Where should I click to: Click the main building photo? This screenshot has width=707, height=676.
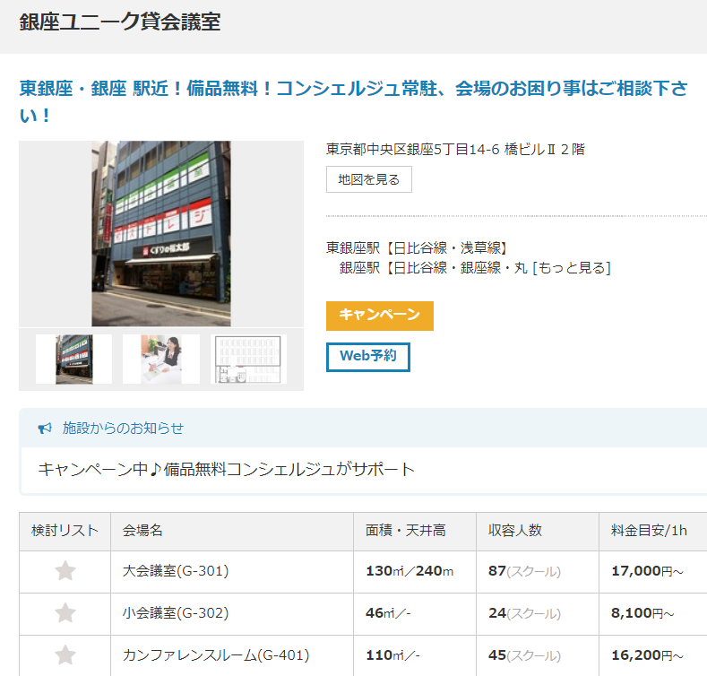pos(161,233)
